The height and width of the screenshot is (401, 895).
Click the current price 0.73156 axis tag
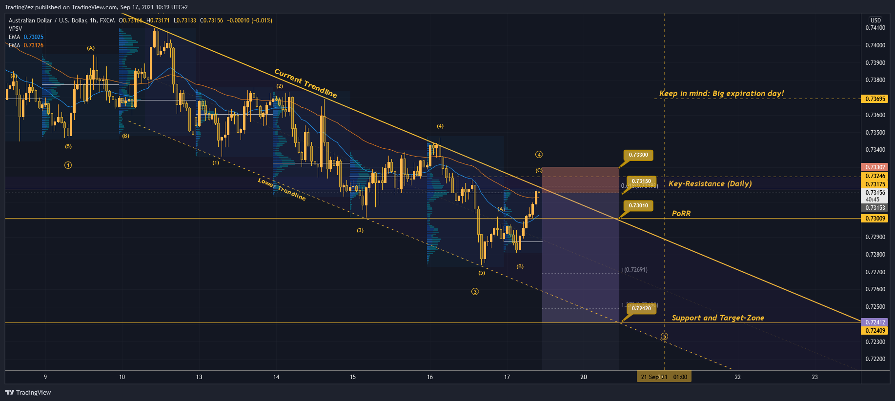[875, 196]
